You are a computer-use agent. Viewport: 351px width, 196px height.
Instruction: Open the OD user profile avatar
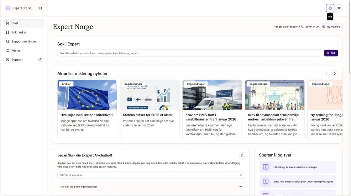339,8
